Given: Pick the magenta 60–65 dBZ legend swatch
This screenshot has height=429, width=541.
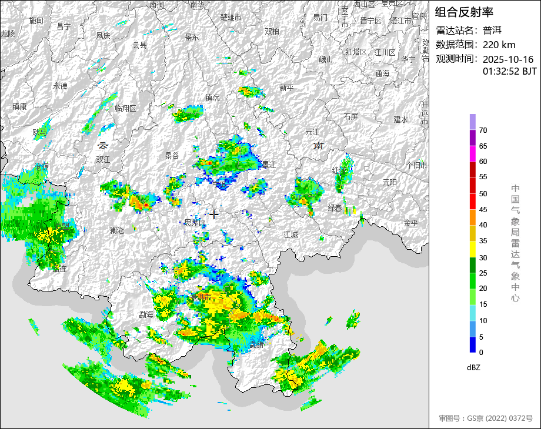Looking at the screenshot, I should pos(472,153).
